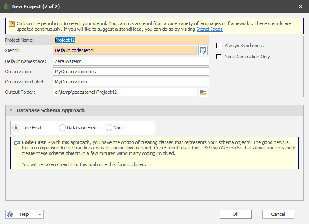
Task: Enable the Always Synchronize checkbox
Action: click(x=219, y=46)
